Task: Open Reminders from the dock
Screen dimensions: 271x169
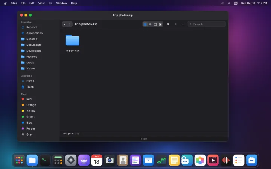Action: [239, 160]
